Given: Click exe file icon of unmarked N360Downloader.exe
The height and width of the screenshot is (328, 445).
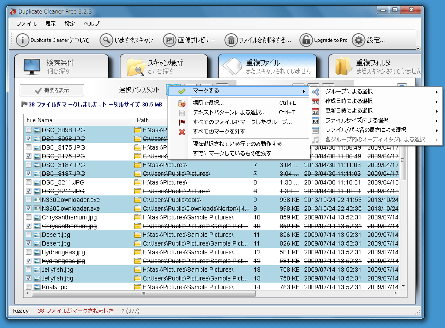Looking at the screenshot, I should (37, 200).
